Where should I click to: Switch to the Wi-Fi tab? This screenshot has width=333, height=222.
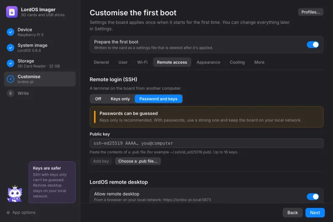tap(142, 62)
